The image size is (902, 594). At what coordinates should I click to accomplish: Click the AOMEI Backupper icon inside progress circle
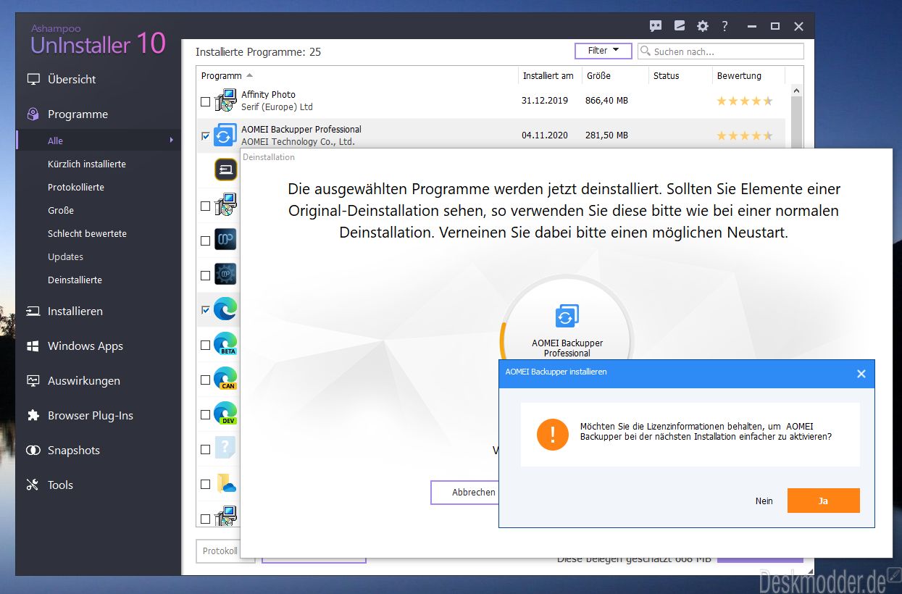(567, 316)
